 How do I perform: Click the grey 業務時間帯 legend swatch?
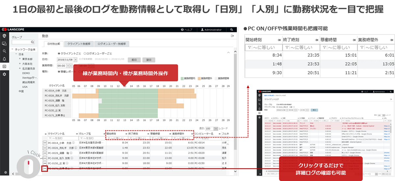(216, 79)
